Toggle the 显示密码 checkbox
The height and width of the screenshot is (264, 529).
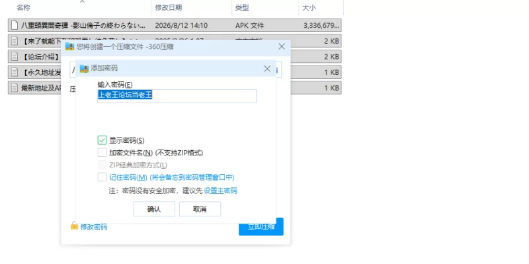(102, 140)
